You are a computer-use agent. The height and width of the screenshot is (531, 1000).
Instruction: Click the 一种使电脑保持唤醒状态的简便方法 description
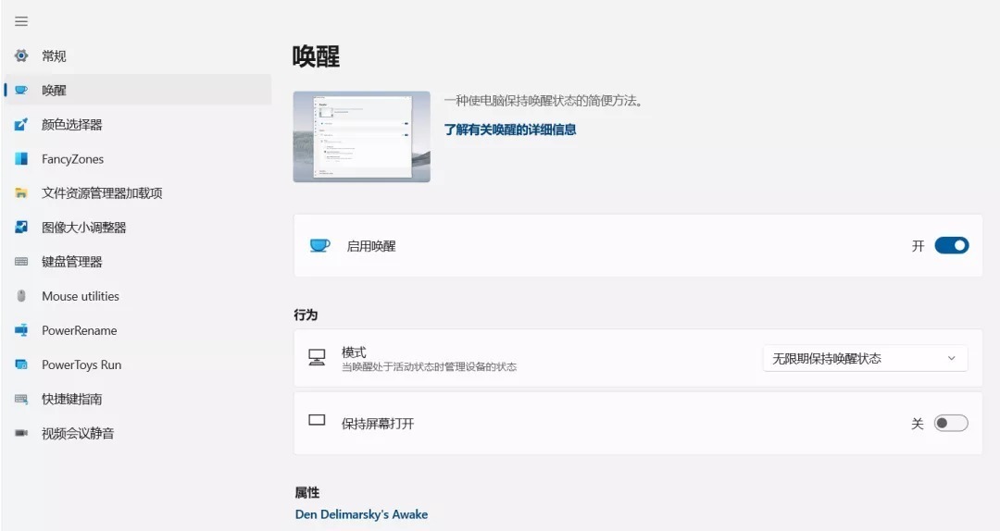coord(544,101)
